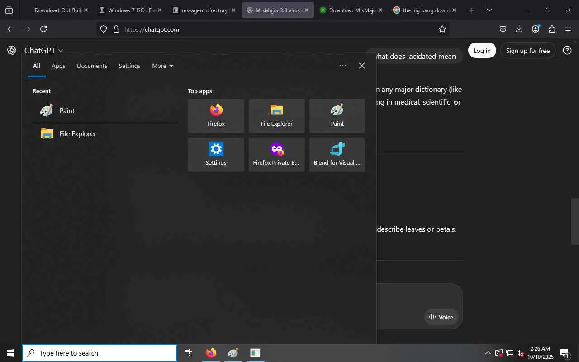Select the All search filter tab
The image size is (579, 362).
(x=36, y=66)
